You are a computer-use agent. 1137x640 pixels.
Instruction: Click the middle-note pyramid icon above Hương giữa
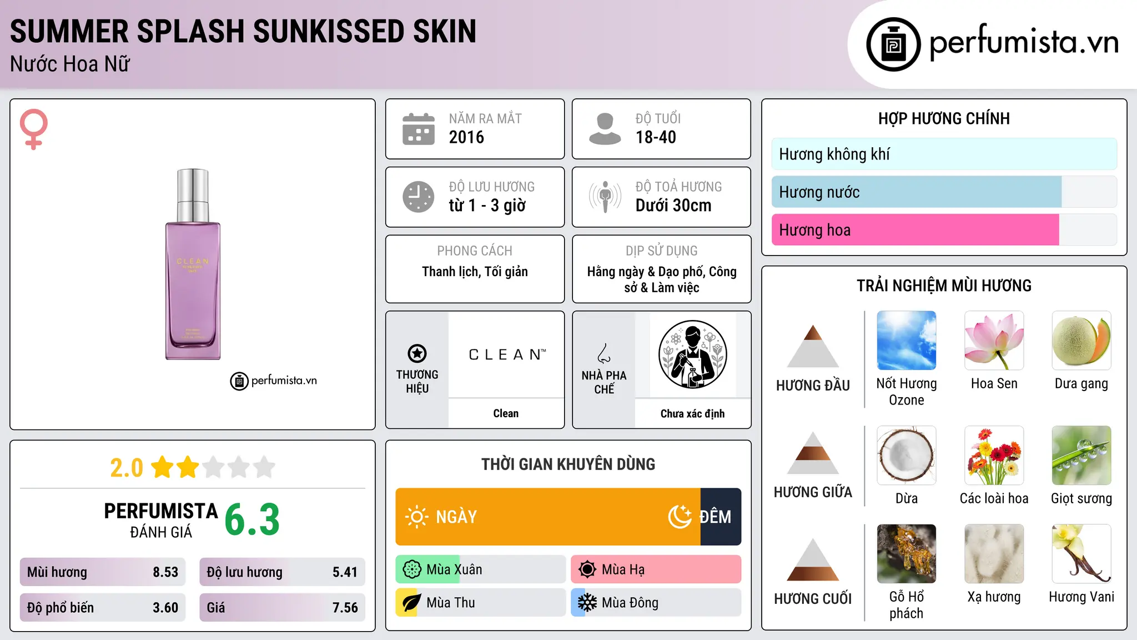click(813, 453)
